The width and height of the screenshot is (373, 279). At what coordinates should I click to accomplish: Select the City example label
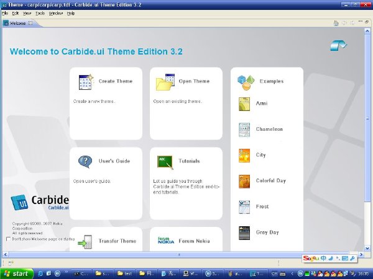[x=260, y=155]
